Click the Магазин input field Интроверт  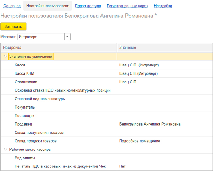click(x=41, y=37)
